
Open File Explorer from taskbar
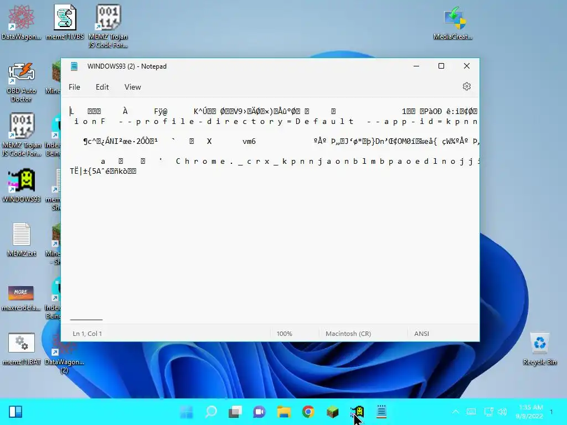coord(284,412)
